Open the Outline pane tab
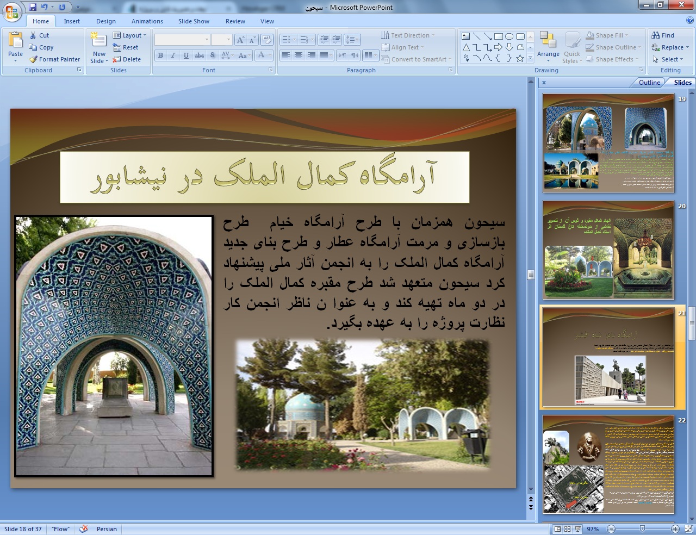 coord(649,83)
